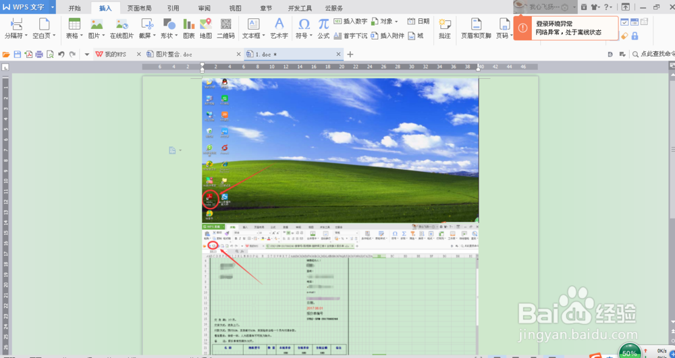Click the tab stop selector left of the ruler
Image resolution: width=675 pixels, height=358 pixels.
pos(5,67)
